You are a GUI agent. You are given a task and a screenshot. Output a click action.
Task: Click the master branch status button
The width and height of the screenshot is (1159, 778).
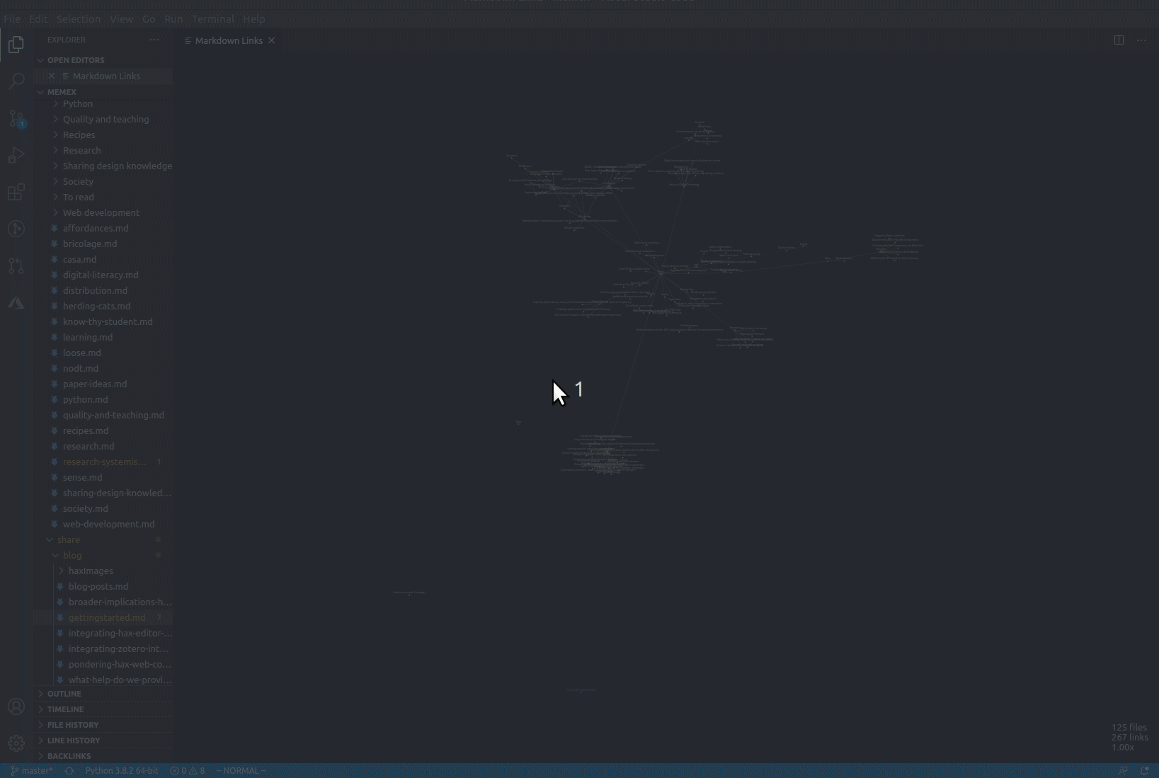coord(32,770)
